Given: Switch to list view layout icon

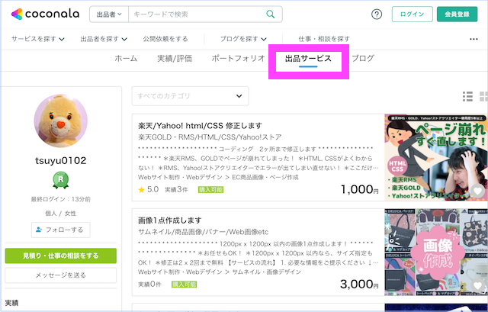Looking at the screenshot, I should (467, 97).
